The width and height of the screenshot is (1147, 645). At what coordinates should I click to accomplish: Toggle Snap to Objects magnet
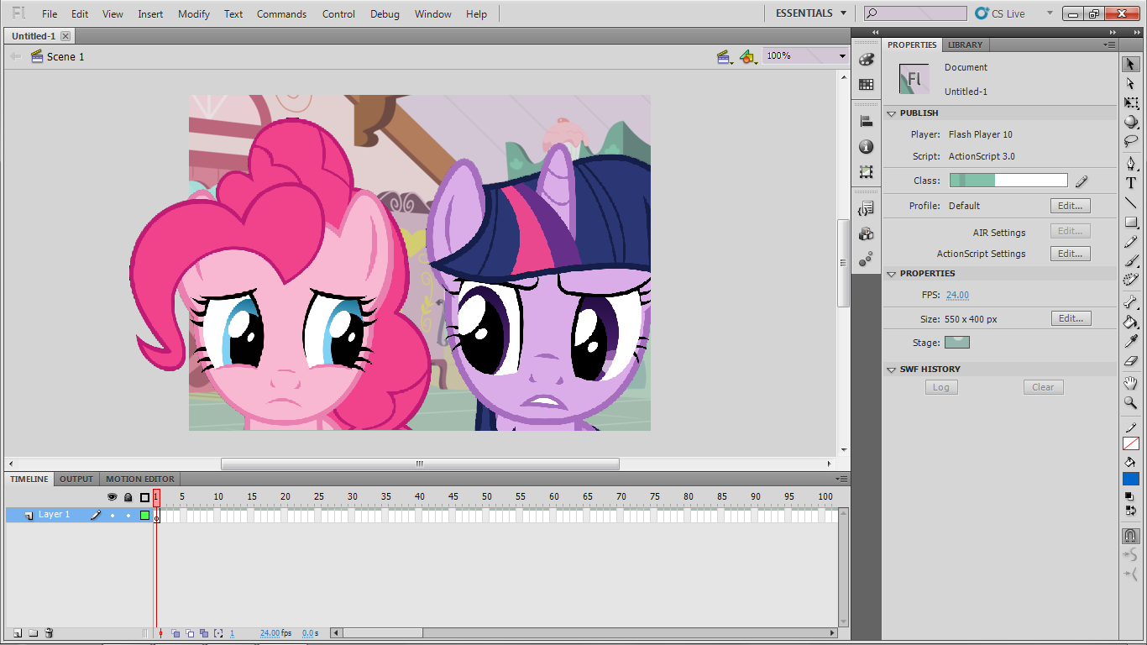point(1131,536)
